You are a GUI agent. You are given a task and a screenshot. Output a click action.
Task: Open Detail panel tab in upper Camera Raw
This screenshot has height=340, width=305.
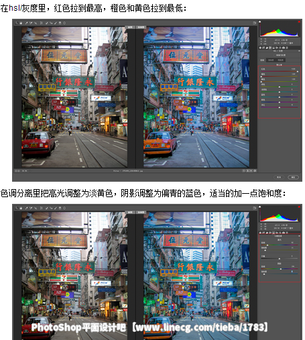click(267, 48)
